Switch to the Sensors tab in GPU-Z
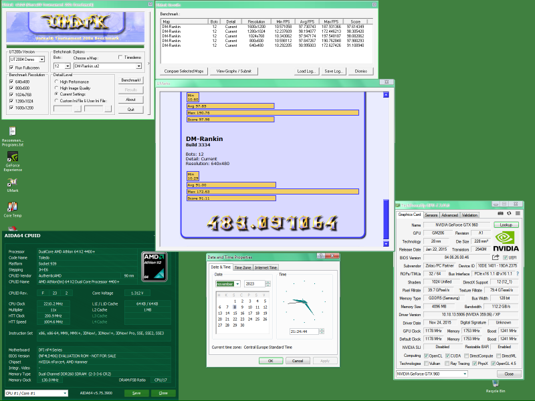535x401 pixels. [431, 215]
